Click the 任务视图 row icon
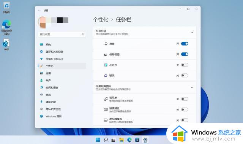Viewport: 243px width, 144px height. [x=106, y=54]
